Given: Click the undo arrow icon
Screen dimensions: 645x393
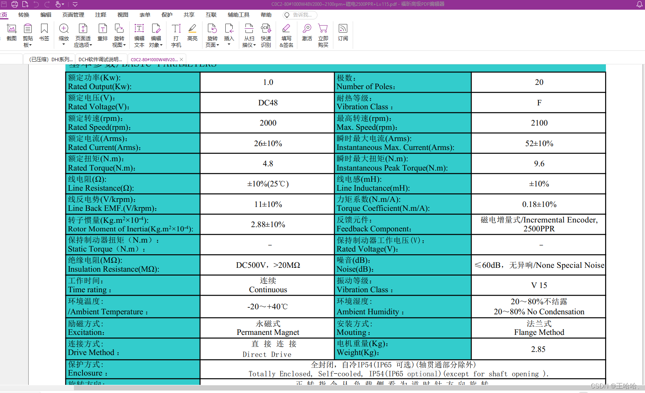Looking at the screenshot, I should 36,4.
